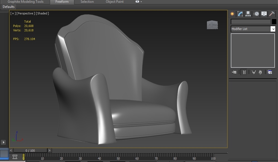The image size is (278, 162).
Task: Click the Pin Stack icon
Action: point(234,72)
